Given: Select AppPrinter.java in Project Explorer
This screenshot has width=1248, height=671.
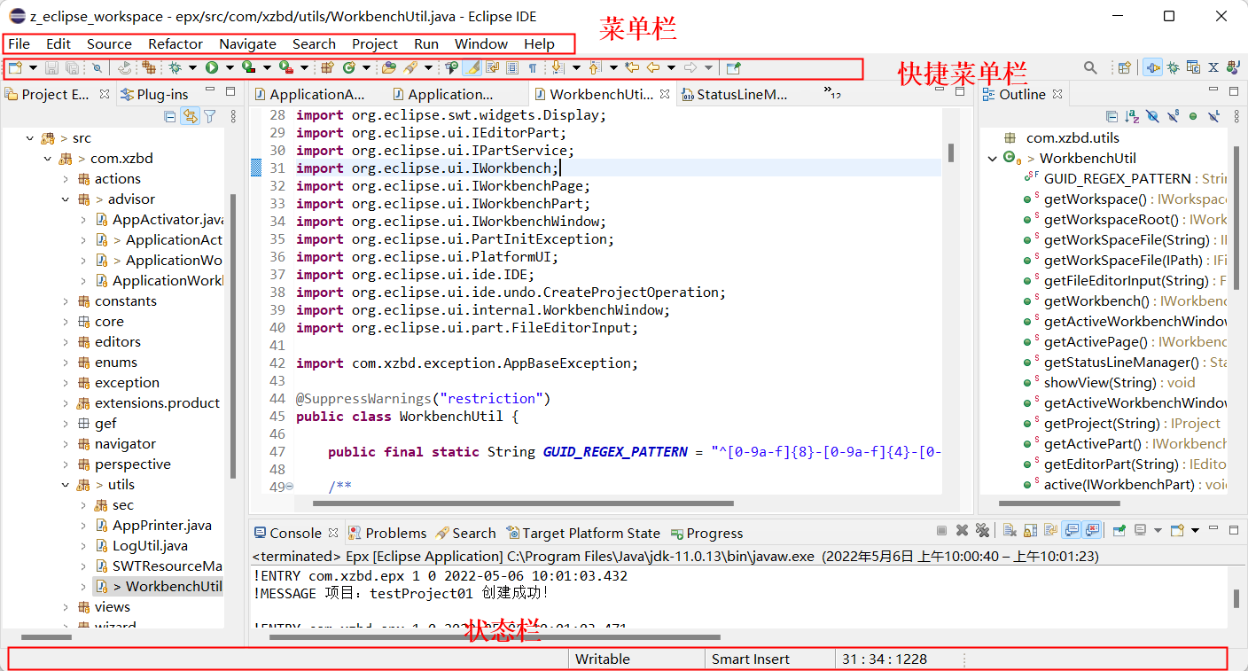Looking at the screenshot, I should pos(162,526).
